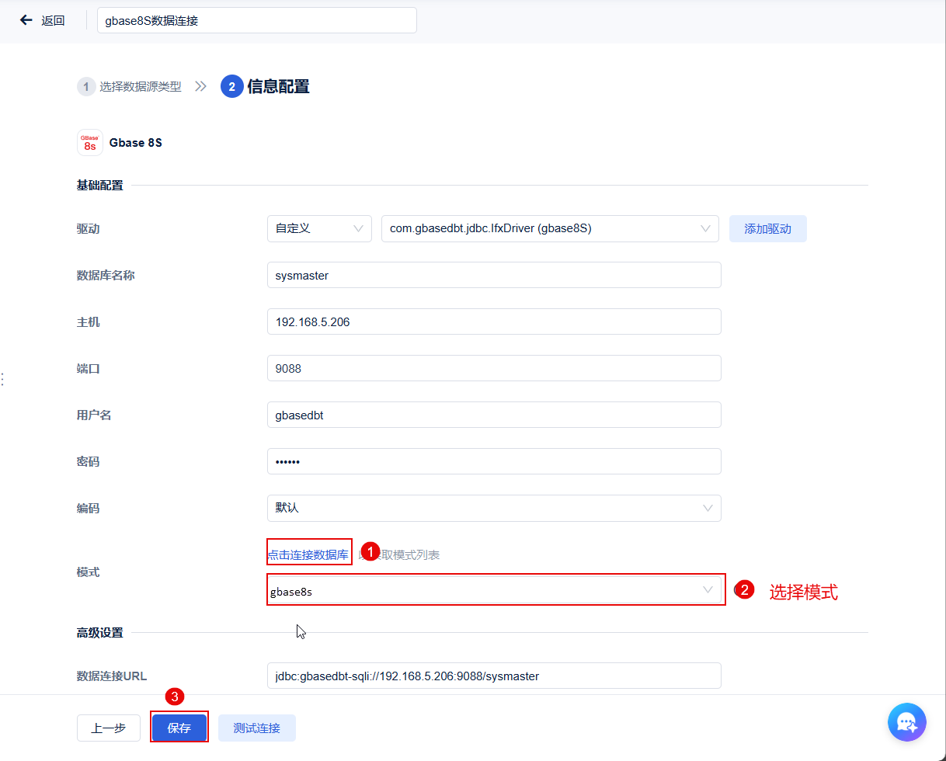Open the chat assistant bubble icon
946x761 pixels.
point(907,722)
